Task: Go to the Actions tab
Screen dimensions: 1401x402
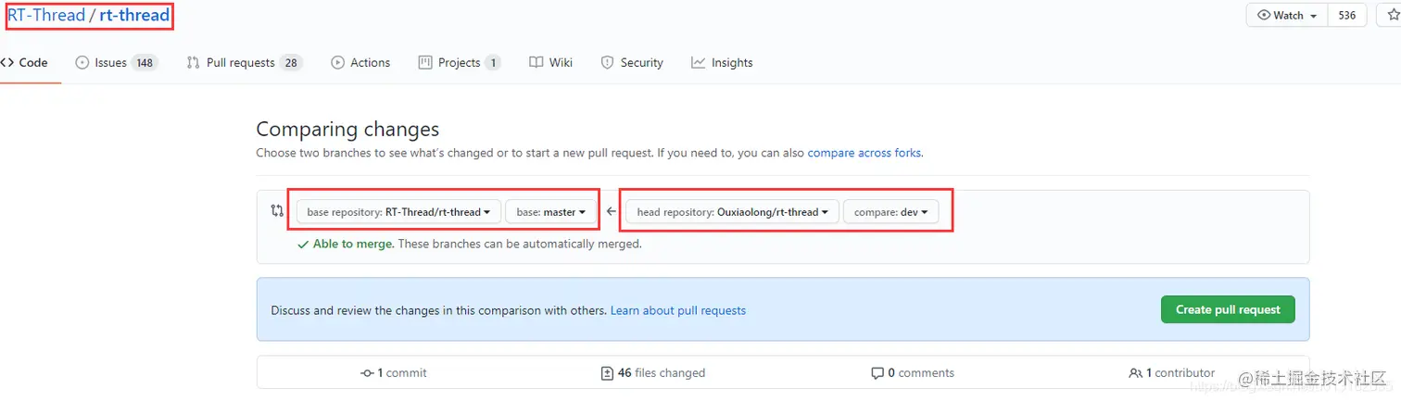Action: 360,62
